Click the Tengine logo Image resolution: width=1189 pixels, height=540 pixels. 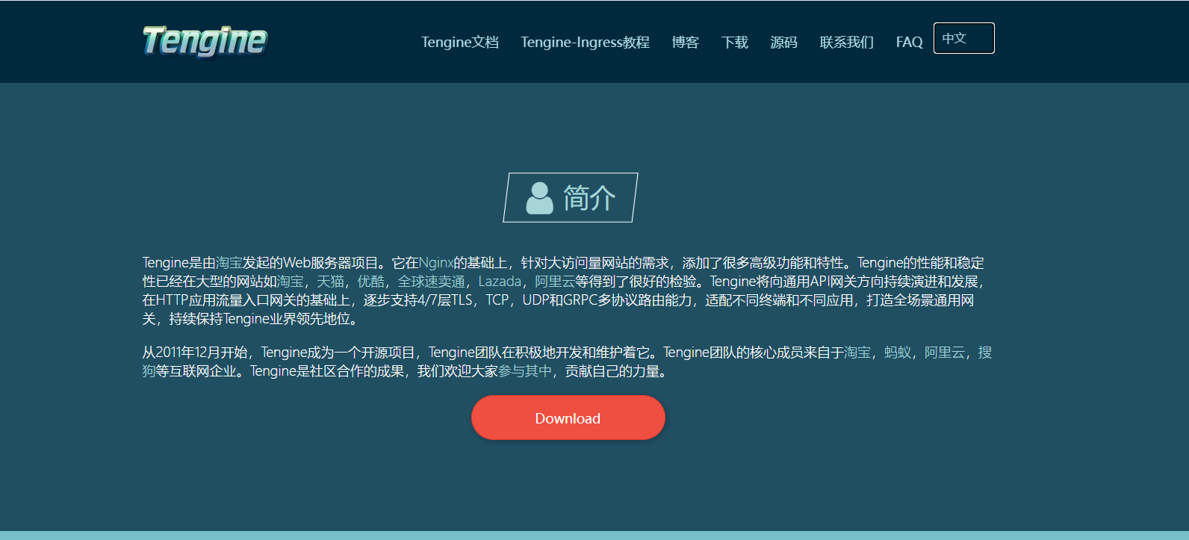pyautogui.click(x=205, y=41)
